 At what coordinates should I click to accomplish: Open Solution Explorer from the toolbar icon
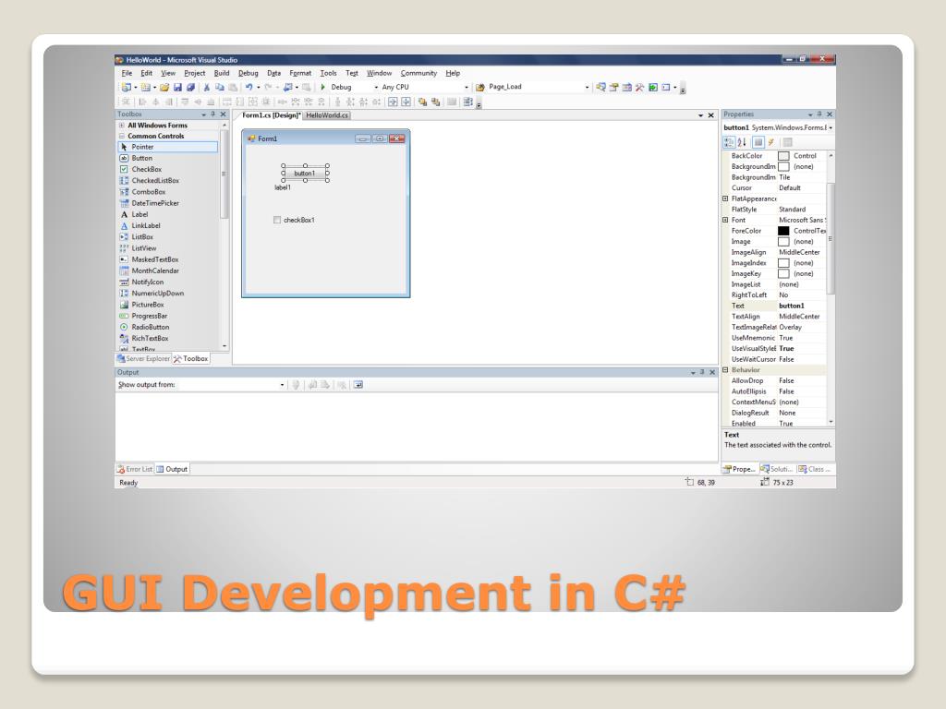pos(600,88)
